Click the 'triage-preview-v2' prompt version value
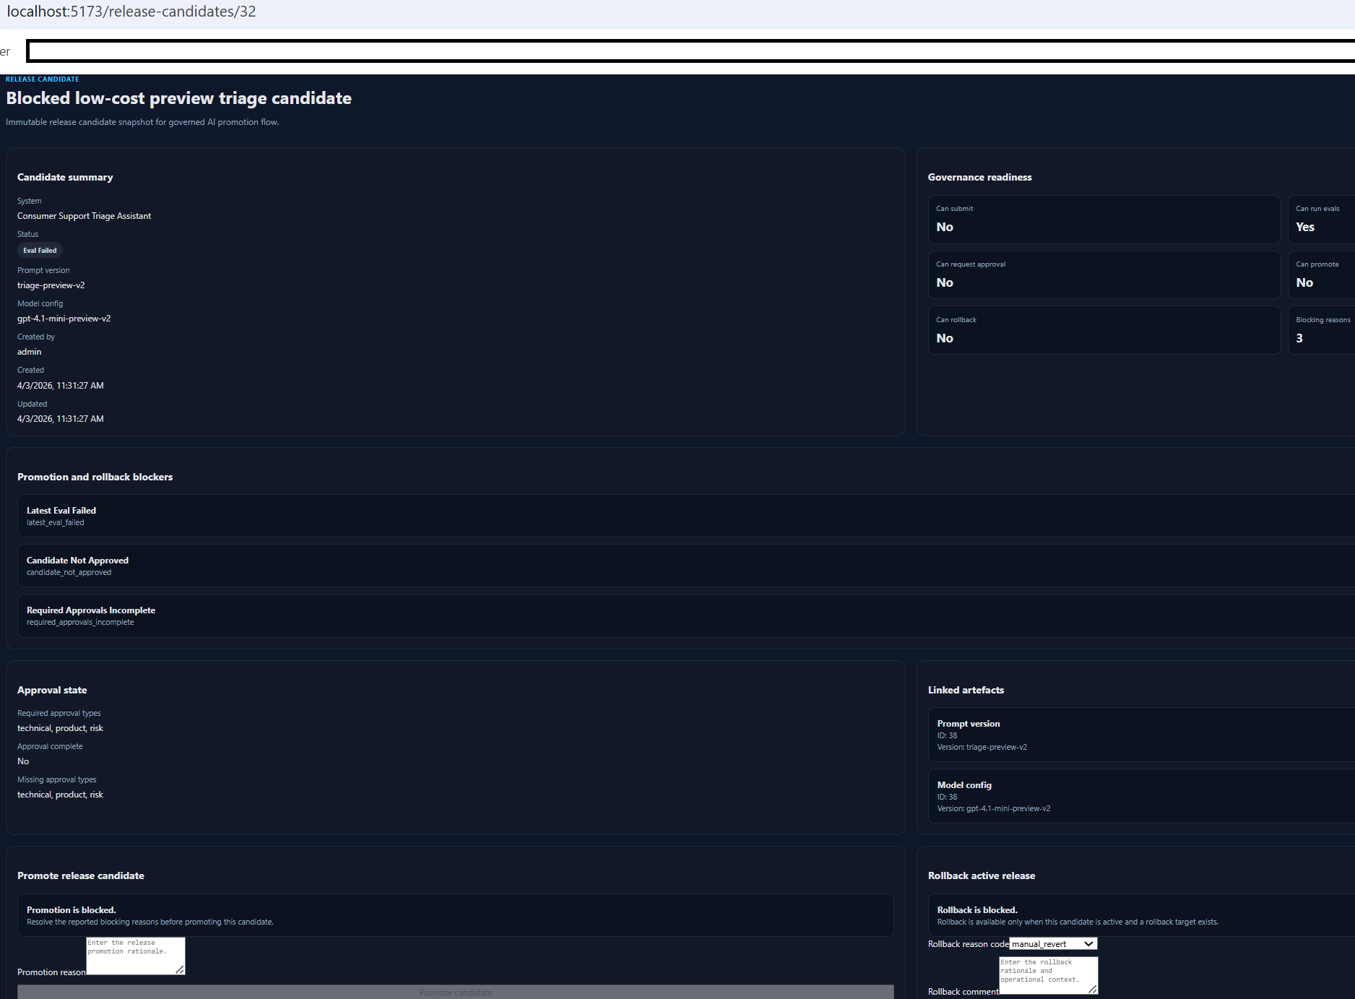Screen dimensions: 1355x999 point(51,285)
